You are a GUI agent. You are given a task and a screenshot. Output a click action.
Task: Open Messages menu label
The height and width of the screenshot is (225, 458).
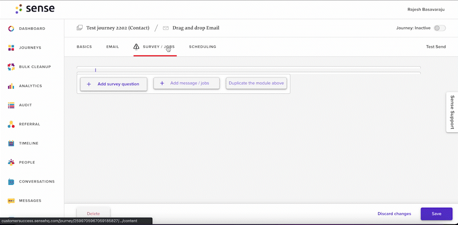tap(30, 201)
